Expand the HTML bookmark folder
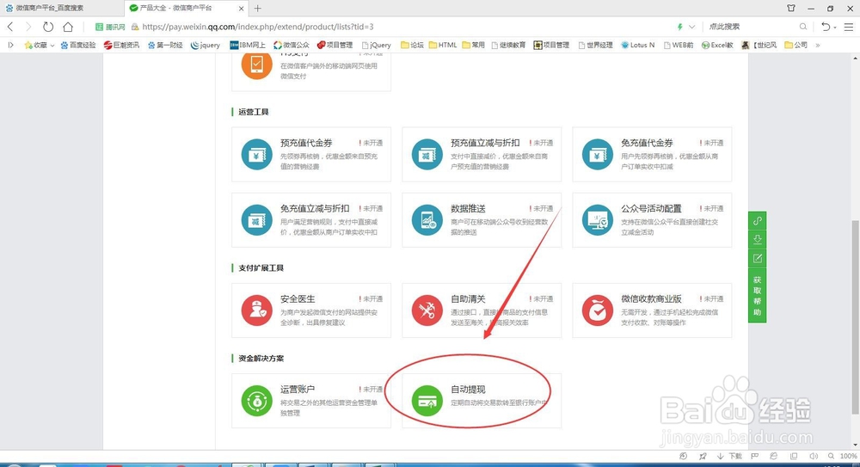 tap(443, 45)
